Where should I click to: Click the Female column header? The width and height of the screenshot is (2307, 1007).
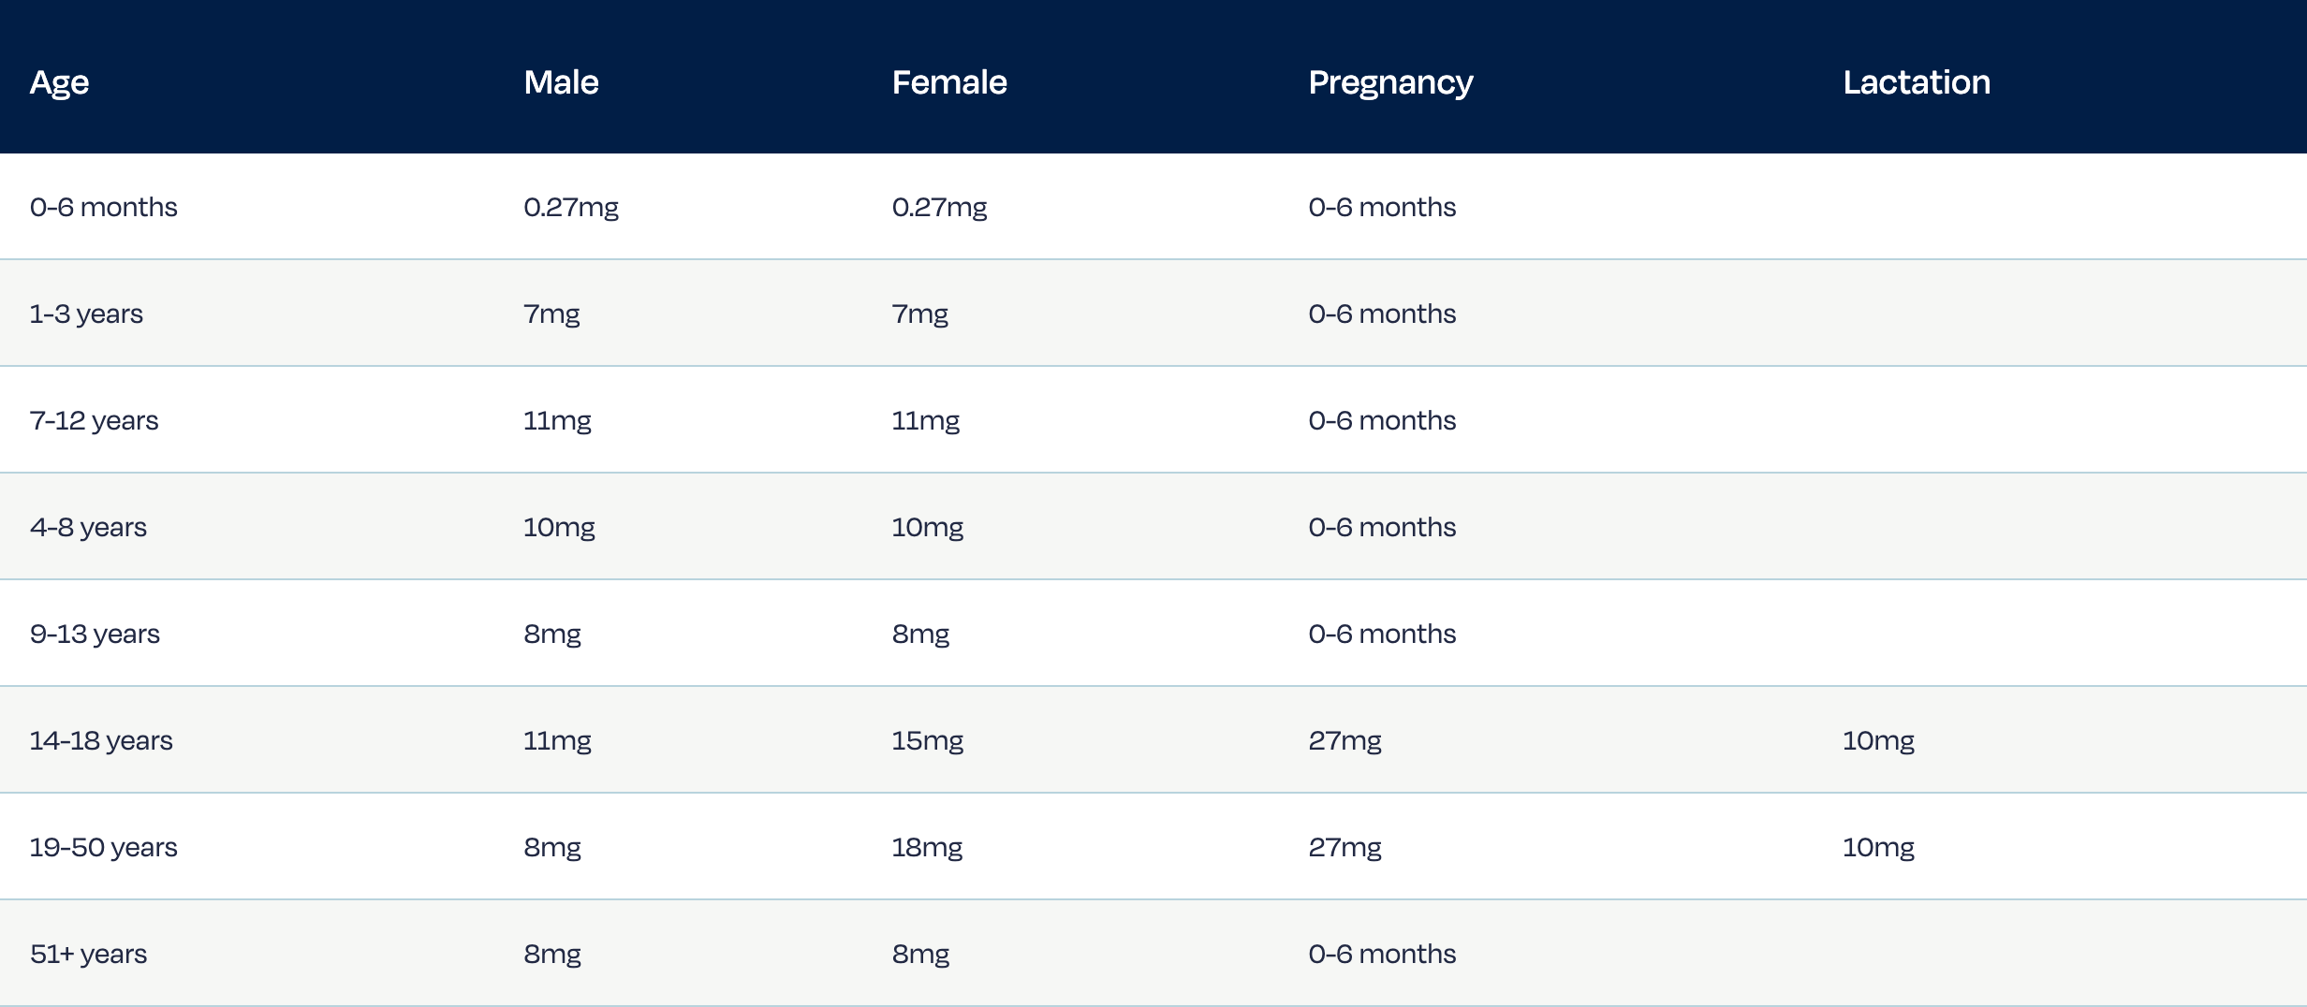click(x=948, y=82)
